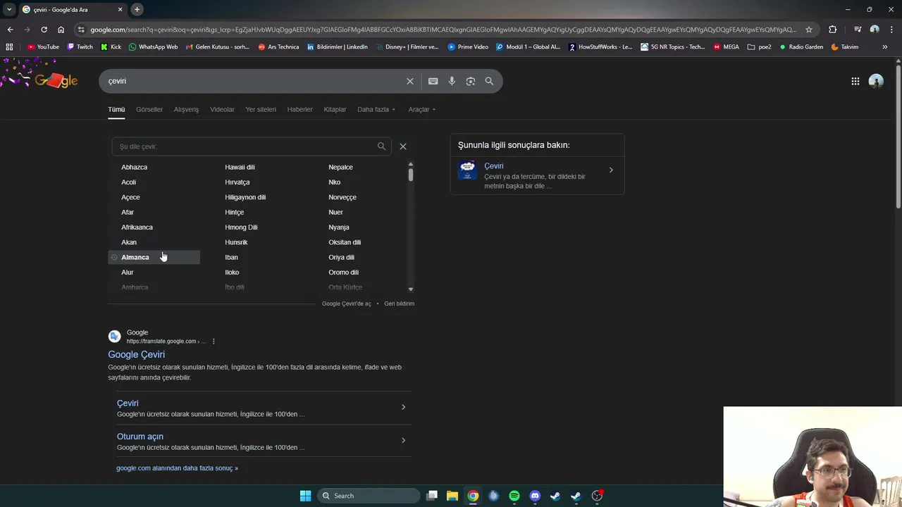Screen dimensions: 902x507
Task: Select Hintçe from the language list
Action: point(234,212)
